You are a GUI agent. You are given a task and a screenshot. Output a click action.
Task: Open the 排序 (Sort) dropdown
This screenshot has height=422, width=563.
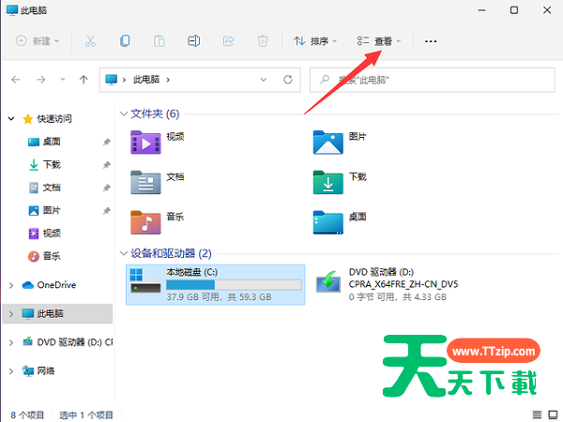coord(315,41)
